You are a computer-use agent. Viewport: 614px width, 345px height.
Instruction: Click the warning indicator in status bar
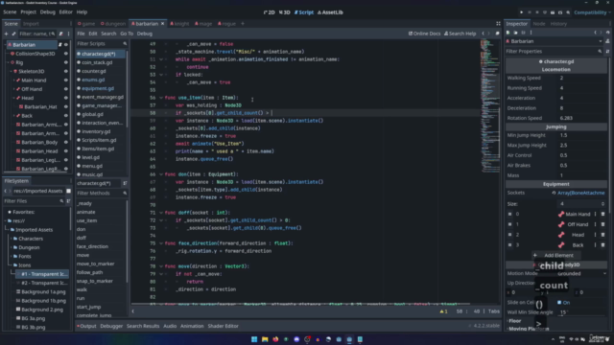click(x=443, y=311)
